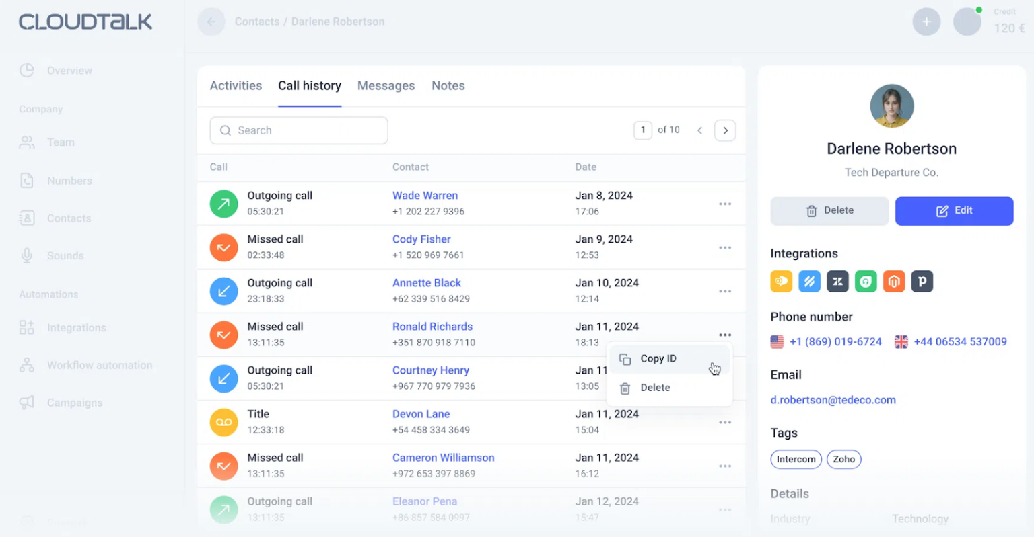The width and height of the screenshot is (1034, 537).
Task: Click the Magento integration icon
Action: (x=894, y=281)
